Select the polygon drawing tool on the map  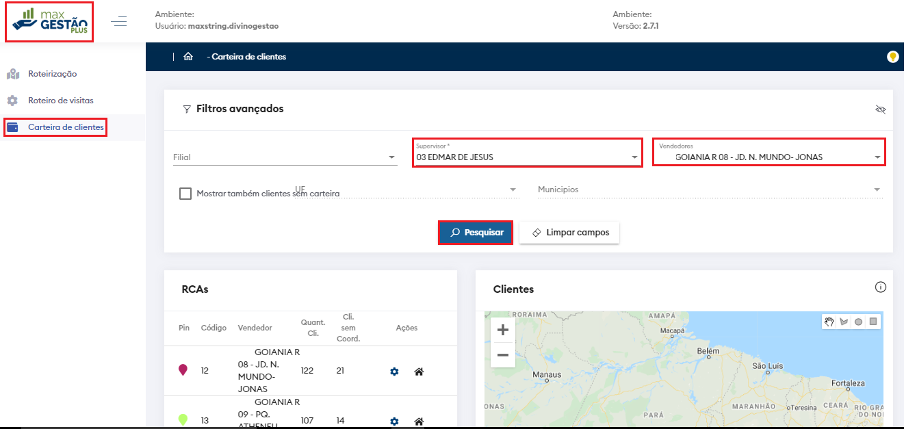pos(844,322)
